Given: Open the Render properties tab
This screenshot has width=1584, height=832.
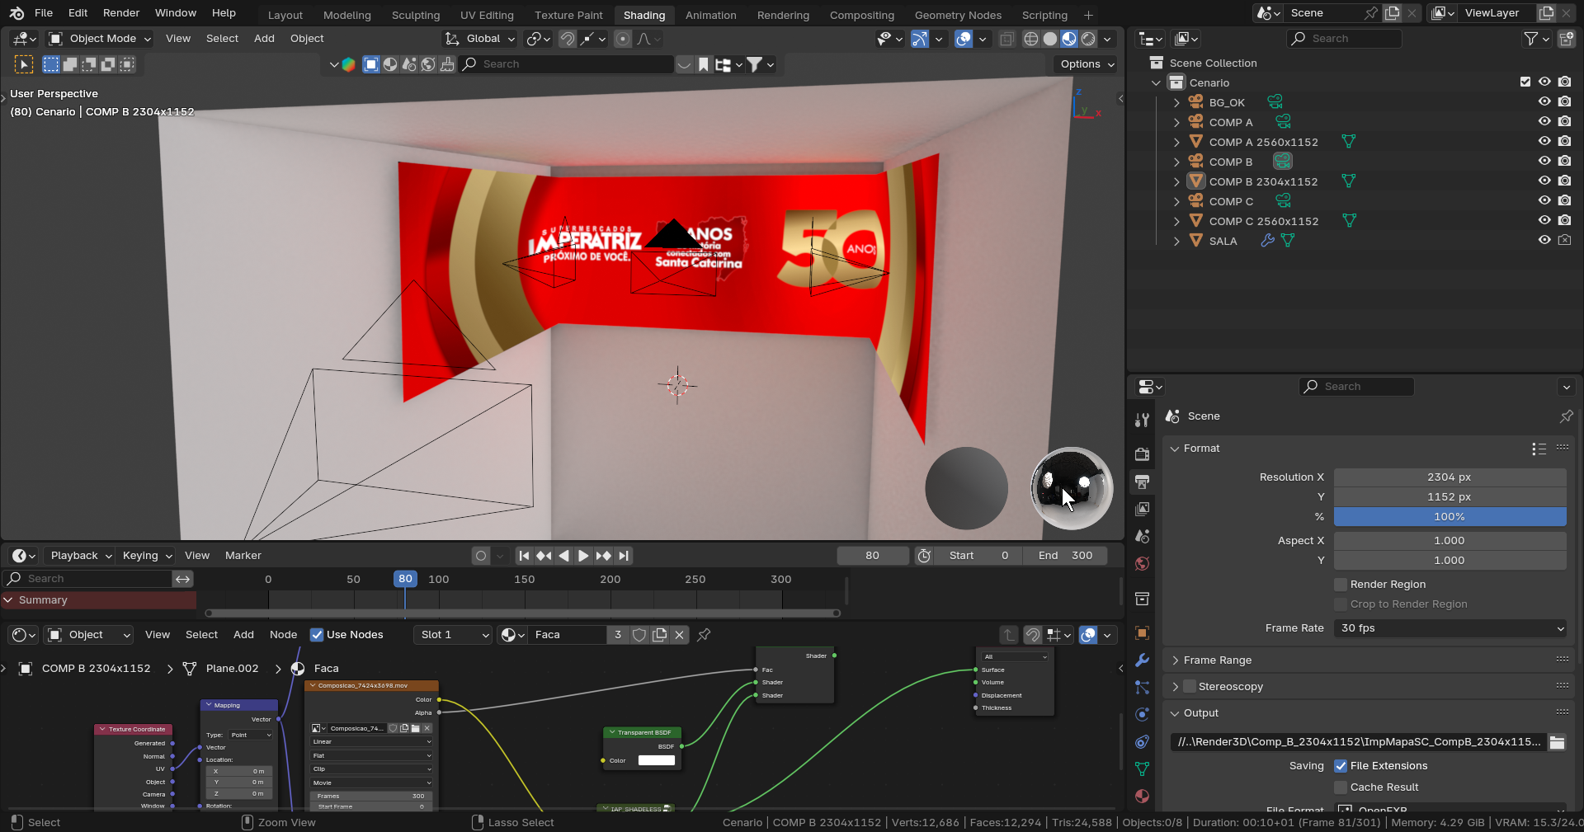Looking at the screenshot, I should [1142, 454].
